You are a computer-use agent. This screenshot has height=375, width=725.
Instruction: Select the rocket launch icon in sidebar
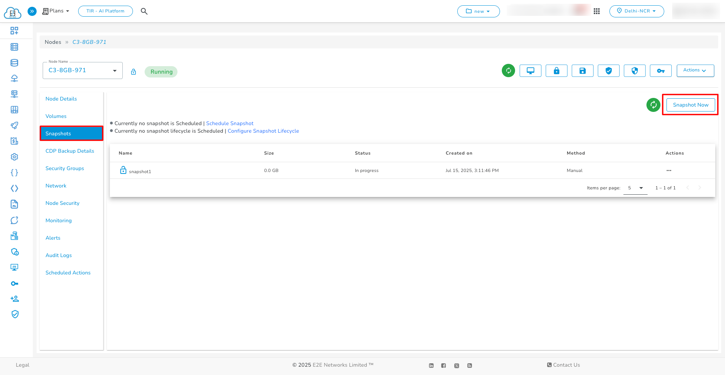14,125
